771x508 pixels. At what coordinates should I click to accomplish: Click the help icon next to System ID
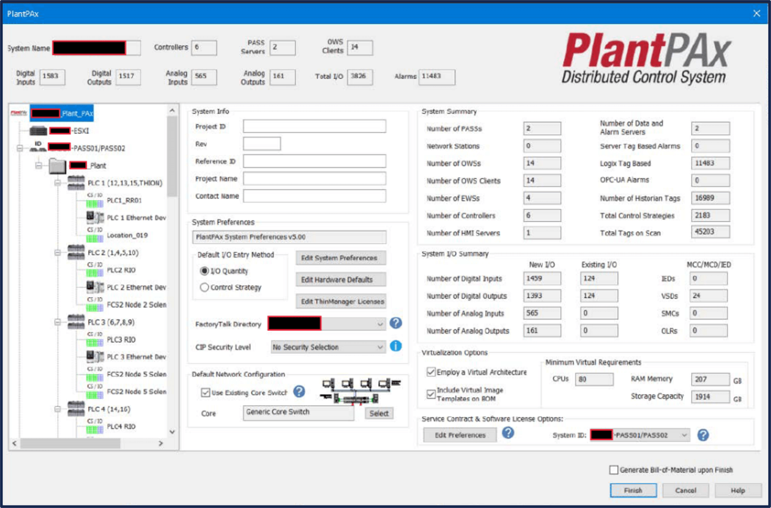tap(702, 435)
